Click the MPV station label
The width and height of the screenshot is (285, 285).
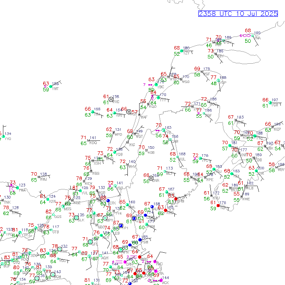[109, 220]
